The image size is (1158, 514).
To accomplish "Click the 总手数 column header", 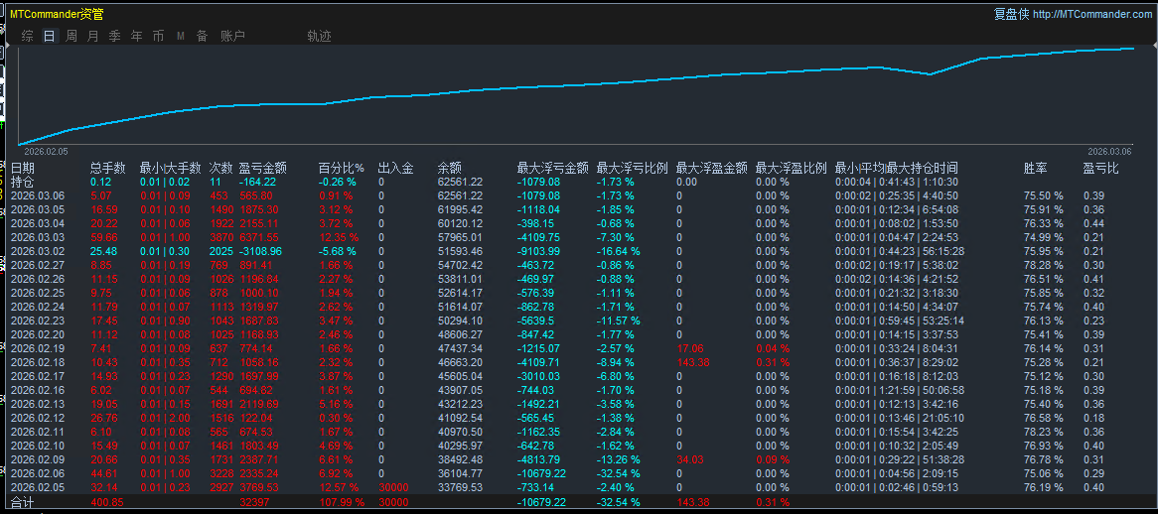I will [x=108, y=168].
